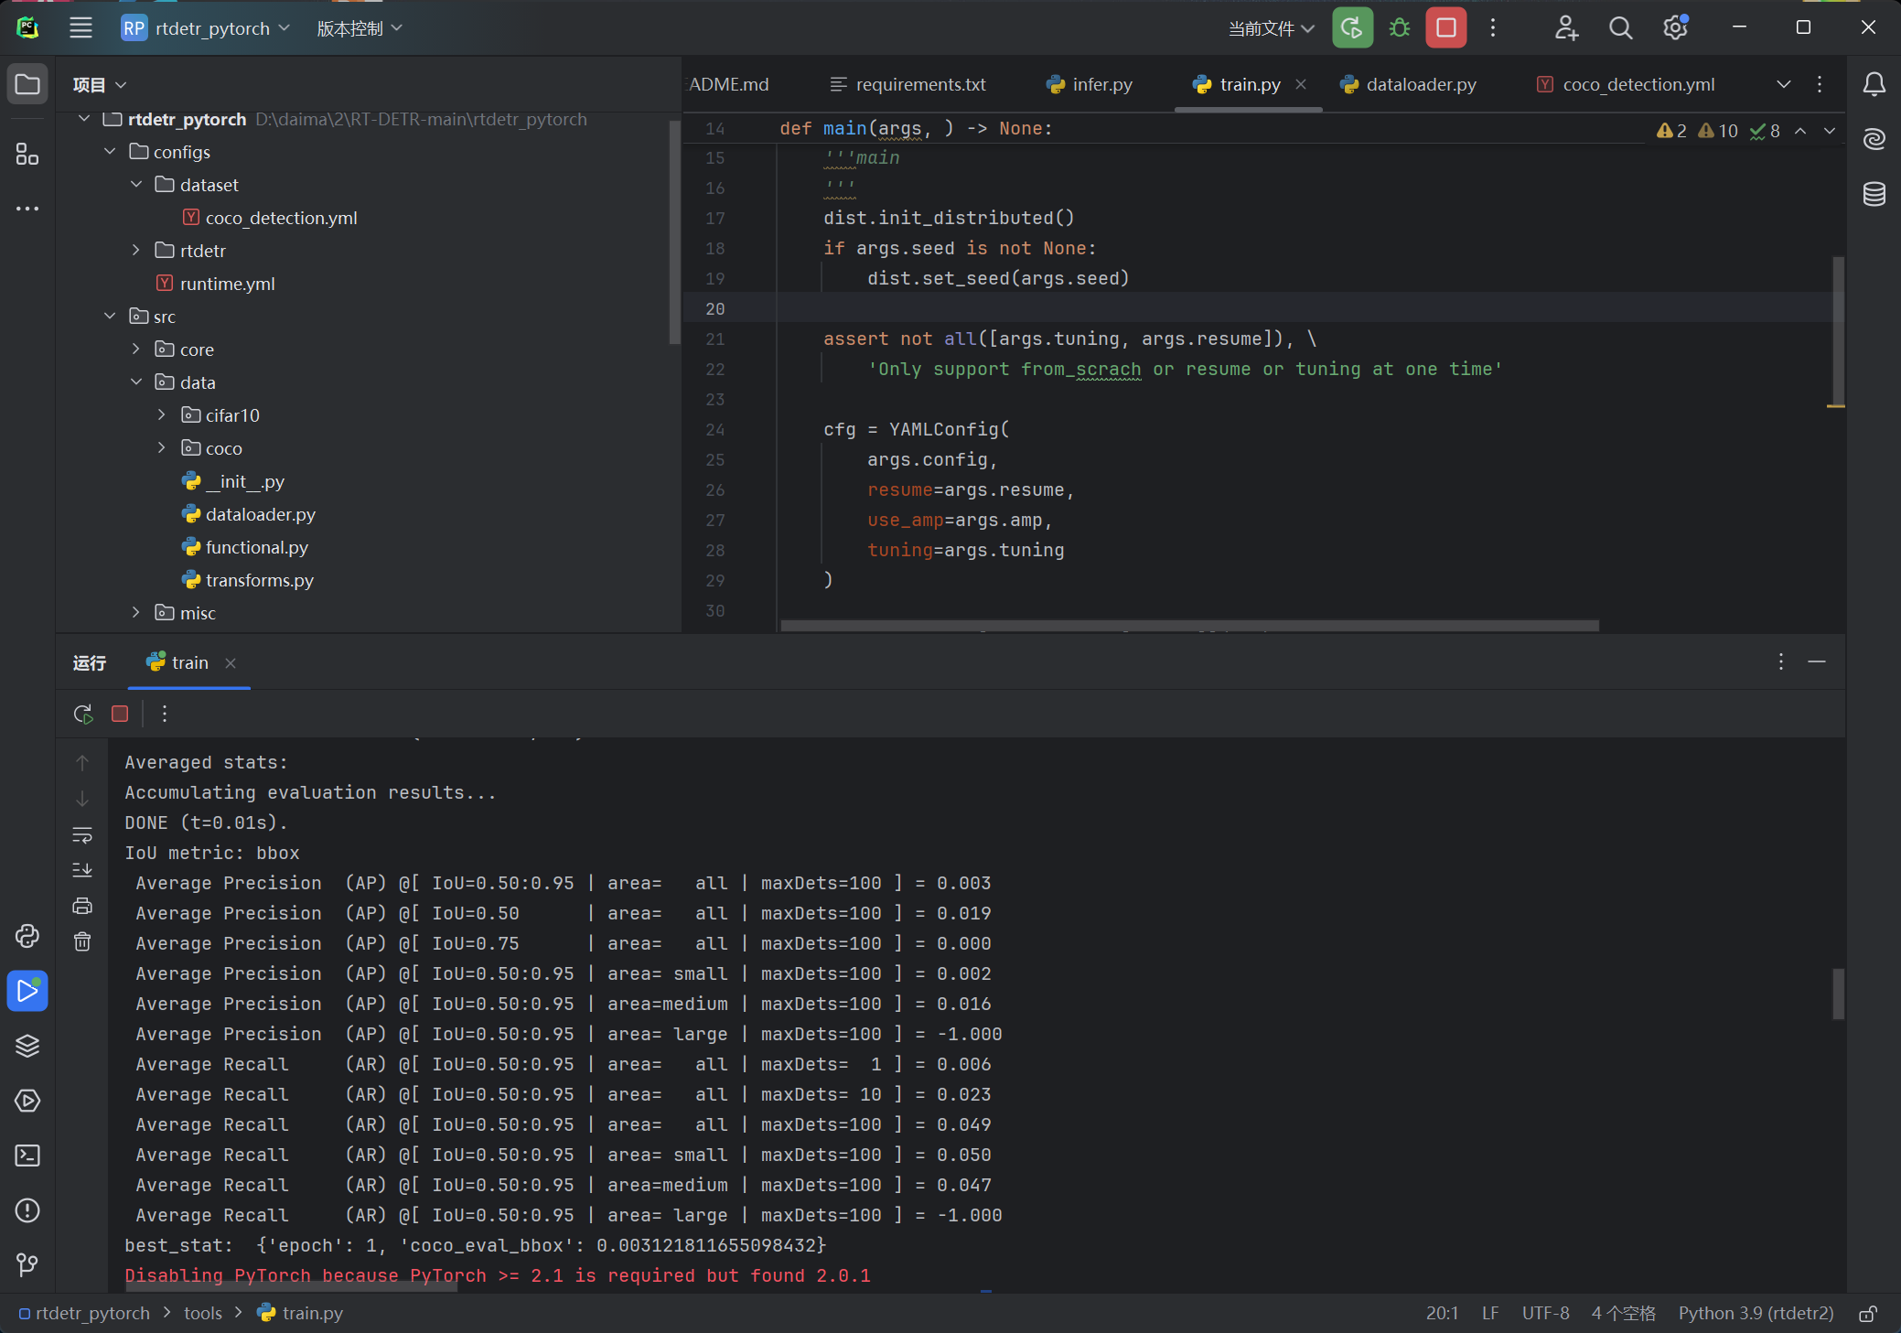Click the run console vertical scrollbar thumb

1838,994
